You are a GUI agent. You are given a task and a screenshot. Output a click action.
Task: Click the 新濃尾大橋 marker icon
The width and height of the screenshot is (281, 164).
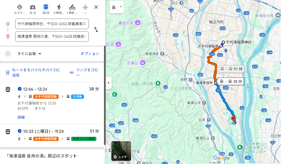(278, 15)
